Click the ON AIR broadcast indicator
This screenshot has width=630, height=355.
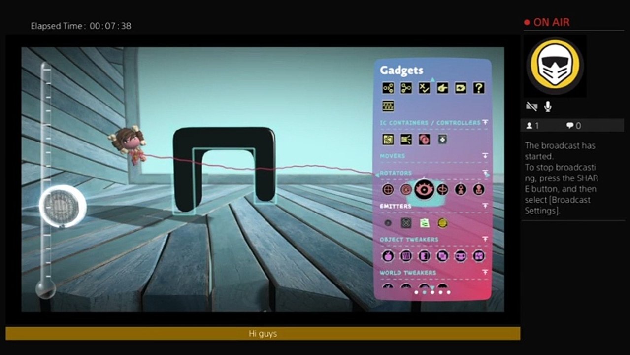(547, 22)
